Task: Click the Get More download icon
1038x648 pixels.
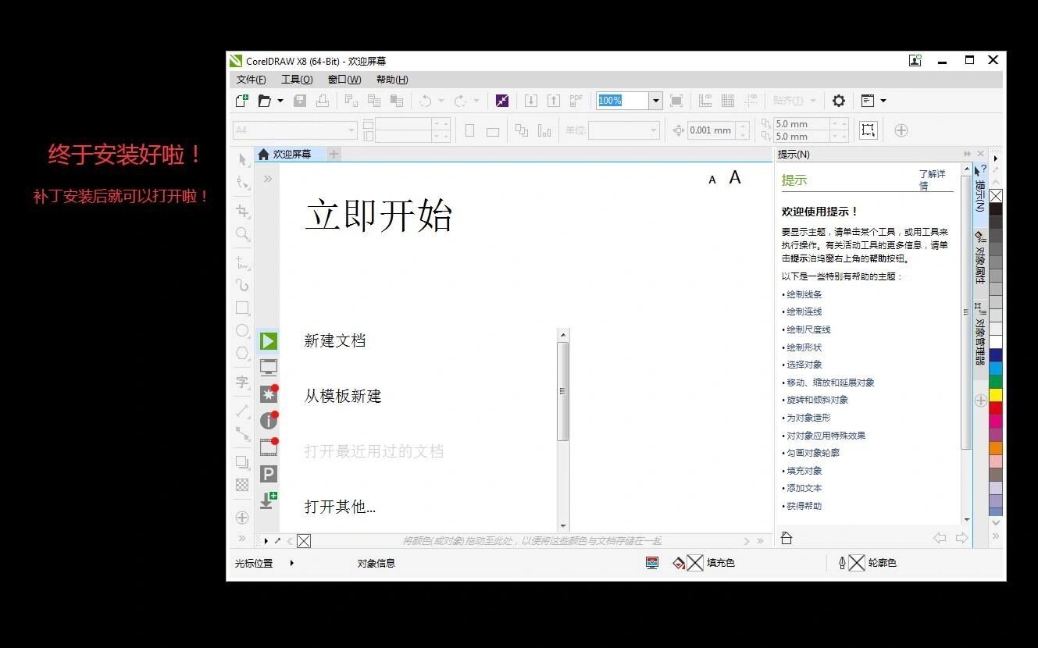Action: [268, 500]
